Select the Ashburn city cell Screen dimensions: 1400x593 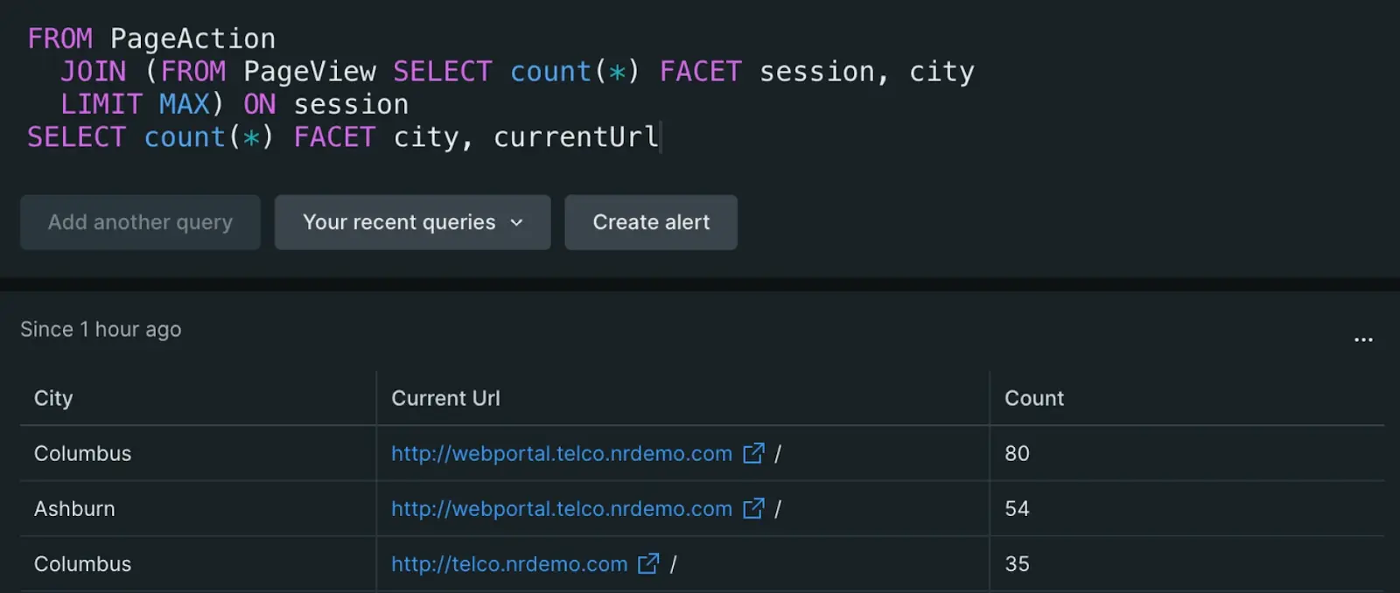pyautogui.click(x=74, y=508)
